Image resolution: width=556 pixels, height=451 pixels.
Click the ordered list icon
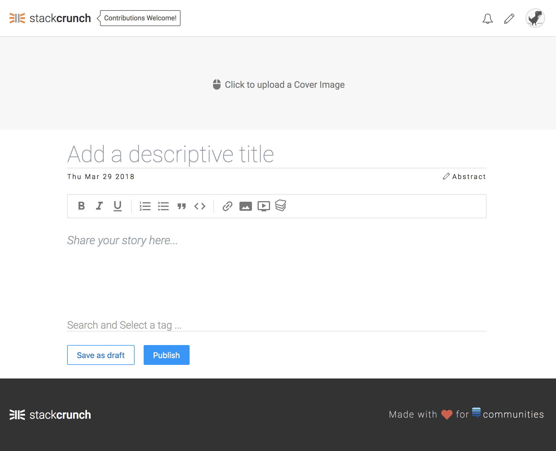coord(145,206)
